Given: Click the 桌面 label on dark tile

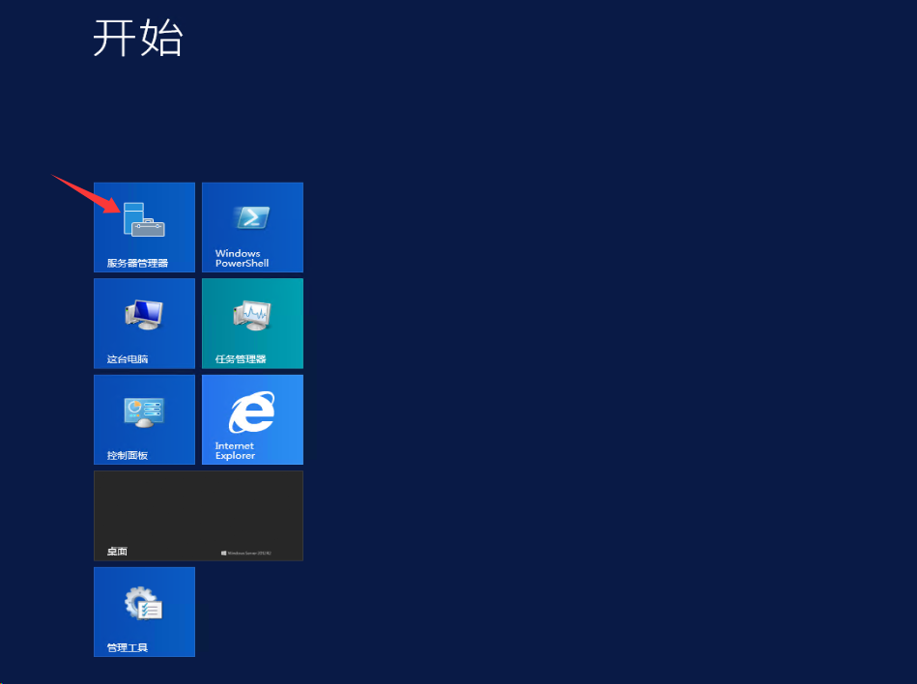Looking at the screenshot, I should [117, 552].
